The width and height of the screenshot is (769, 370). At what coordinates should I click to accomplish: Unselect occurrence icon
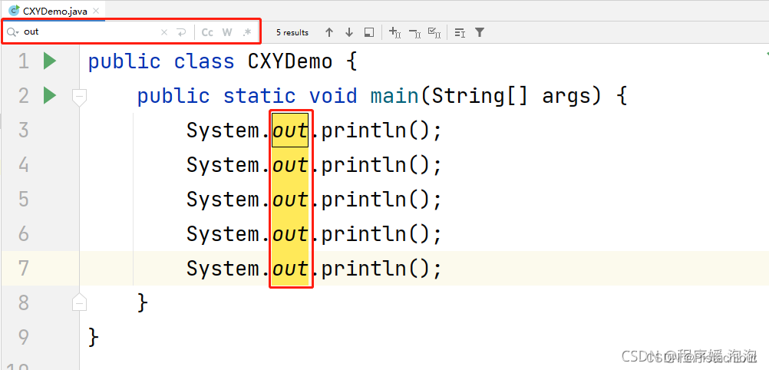pos(415,32)
